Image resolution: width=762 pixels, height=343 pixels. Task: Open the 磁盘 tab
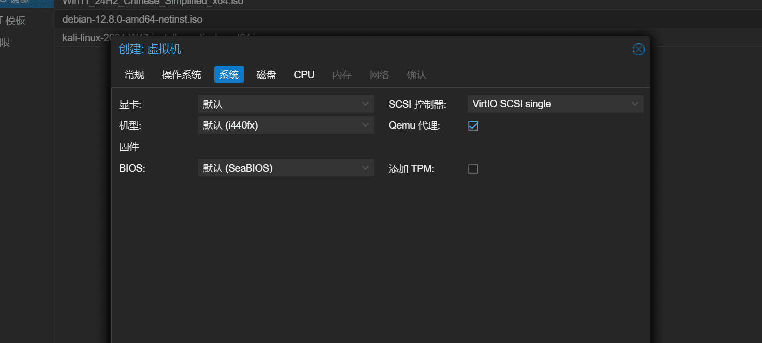266,75
